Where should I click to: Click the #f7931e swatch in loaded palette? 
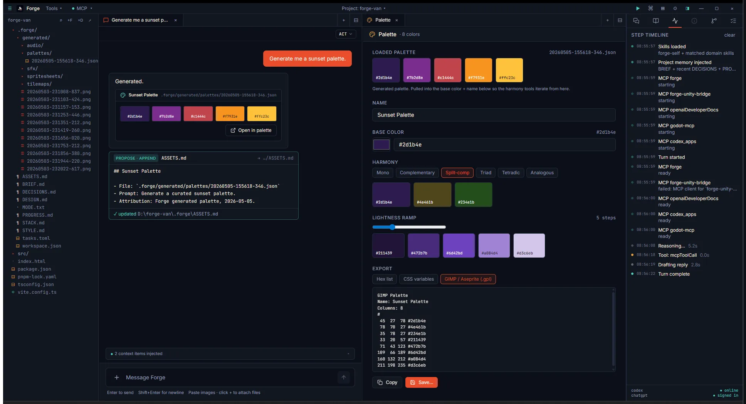point(478,70)
